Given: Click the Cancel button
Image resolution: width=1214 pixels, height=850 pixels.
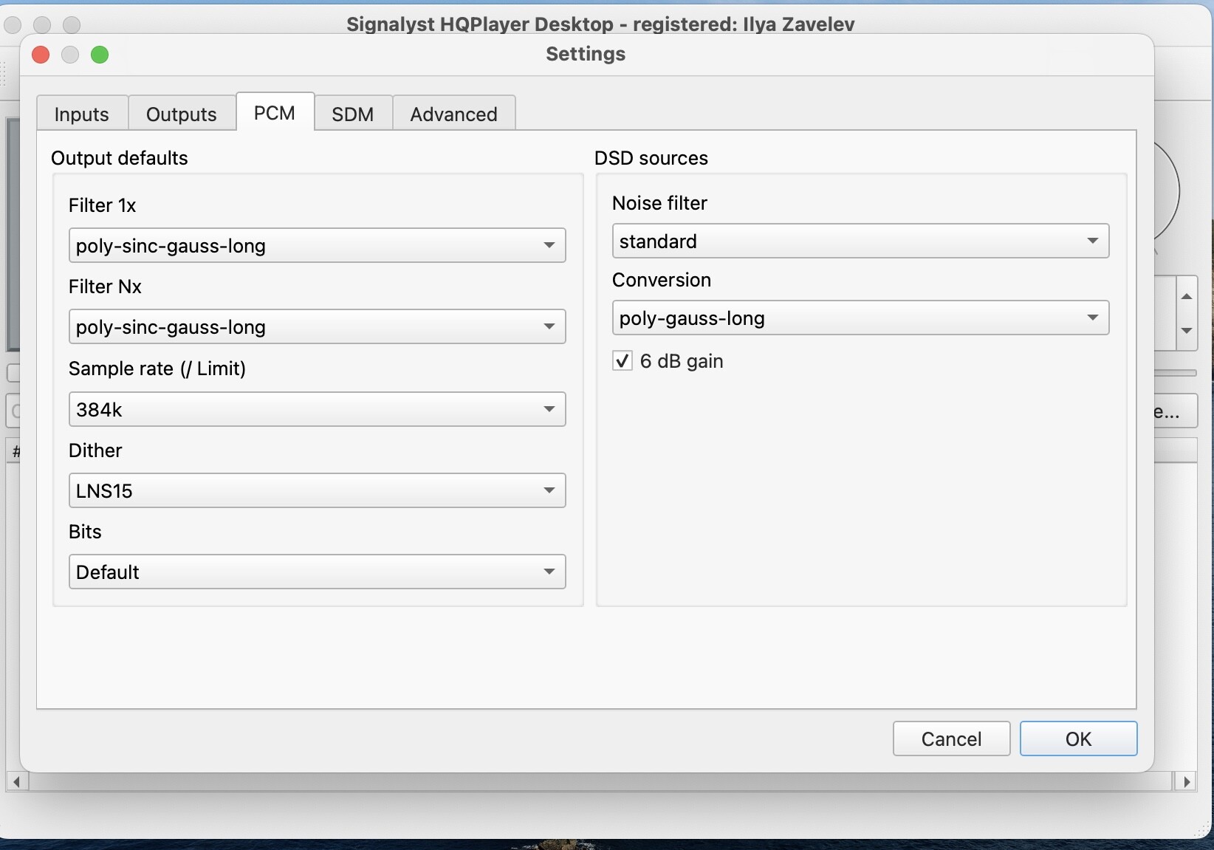Looking at the screenshot, I should pyautogui.click(x=951, y=738).
